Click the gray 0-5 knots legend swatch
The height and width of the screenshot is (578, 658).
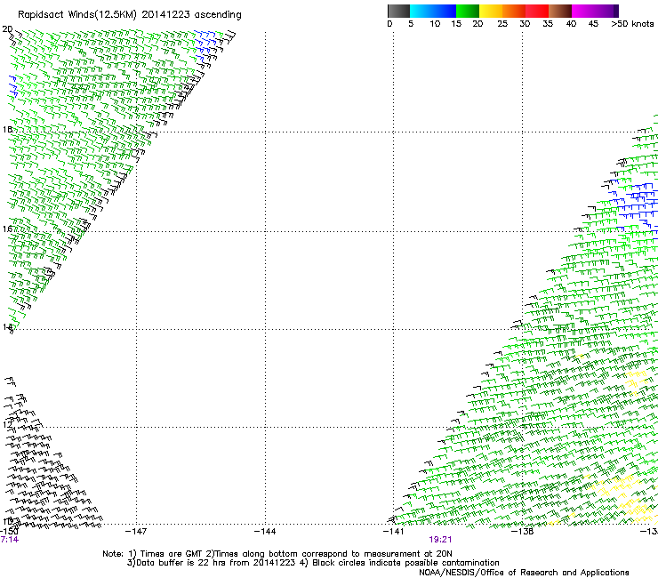coord(398,11)
